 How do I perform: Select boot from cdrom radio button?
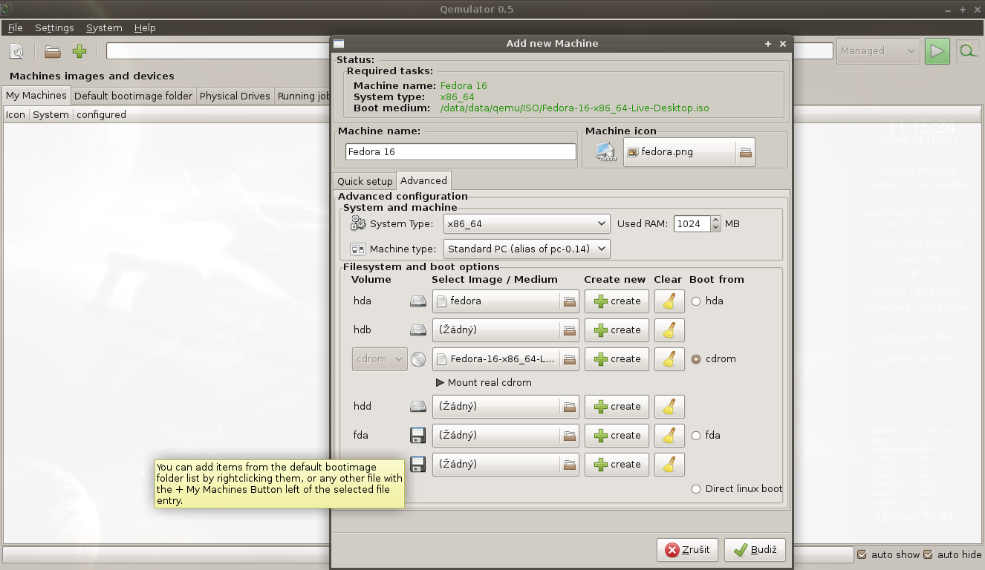[696, 359]
